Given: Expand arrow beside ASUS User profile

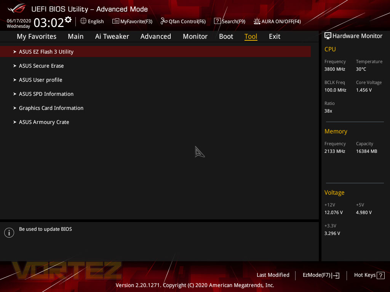Looking at the screenshot, I should pos(15,80).
